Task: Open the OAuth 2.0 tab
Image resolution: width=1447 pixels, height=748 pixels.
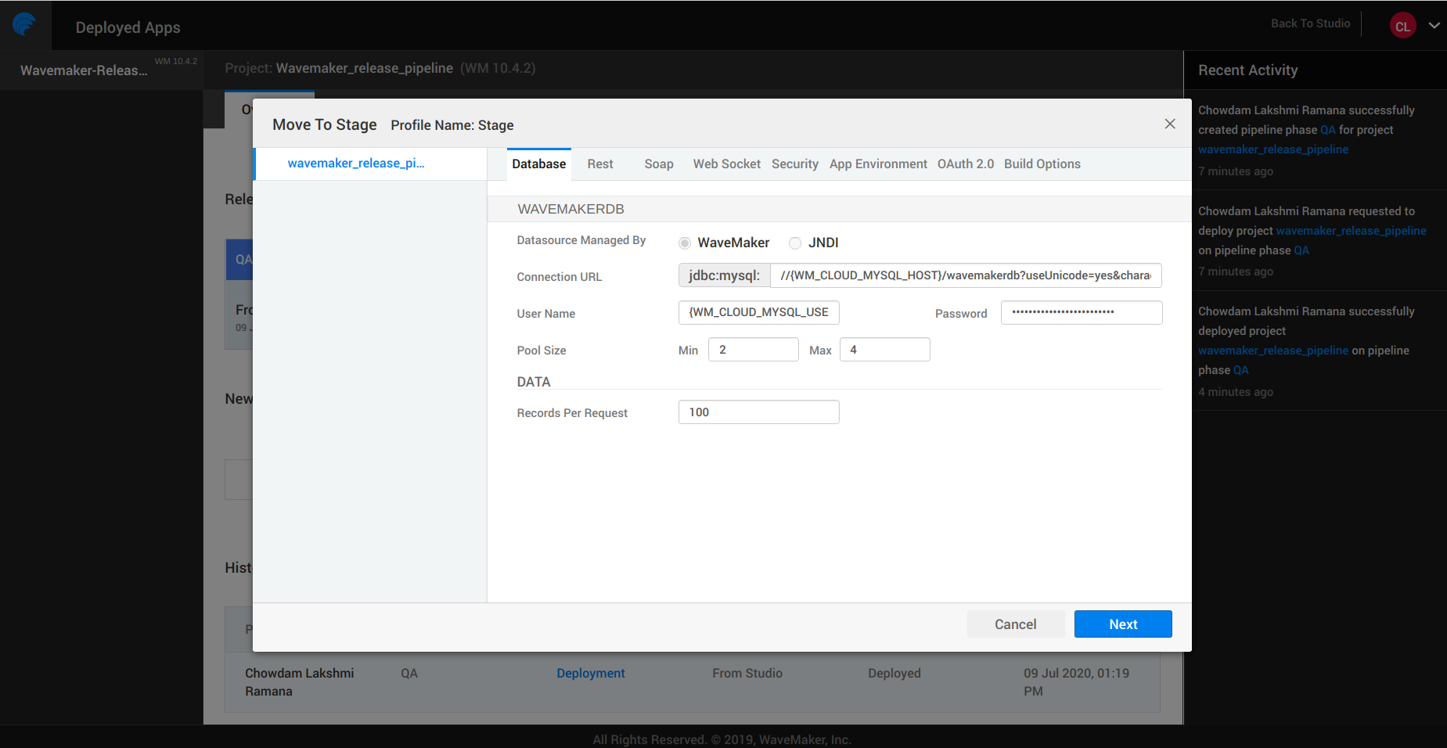Action: pyautogui.click(x=965, y=164)
